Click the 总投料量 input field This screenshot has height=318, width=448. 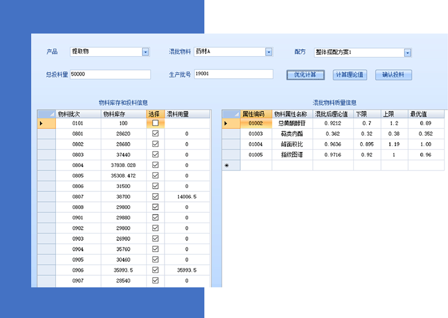[110, 75]
